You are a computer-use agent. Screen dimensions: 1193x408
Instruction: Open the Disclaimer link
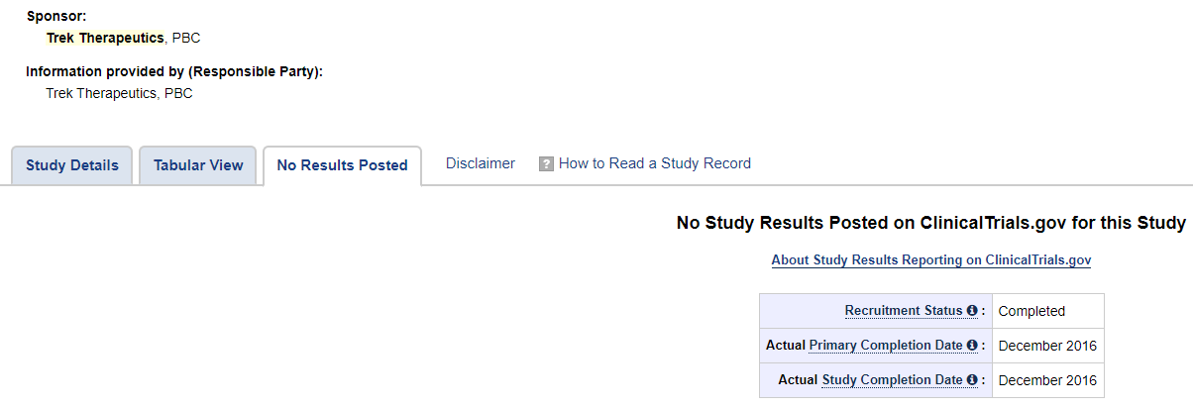coord(481,163)
